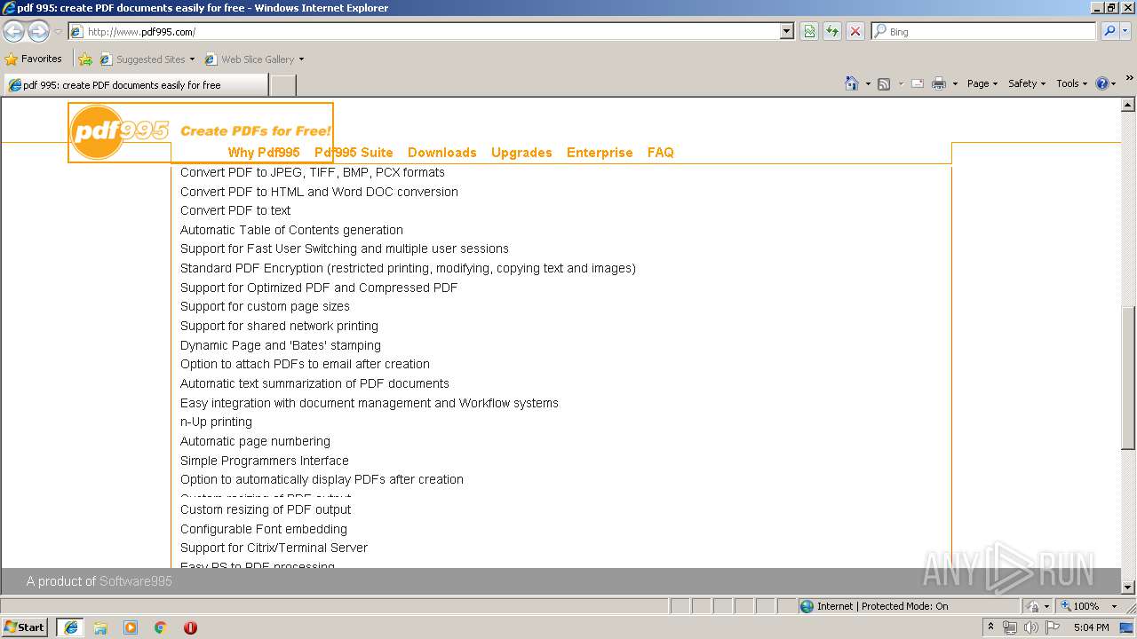This screenshot has height=639, width=1137.
Task: Click the 5:04 PM clock
Action: coord(1091,627)
